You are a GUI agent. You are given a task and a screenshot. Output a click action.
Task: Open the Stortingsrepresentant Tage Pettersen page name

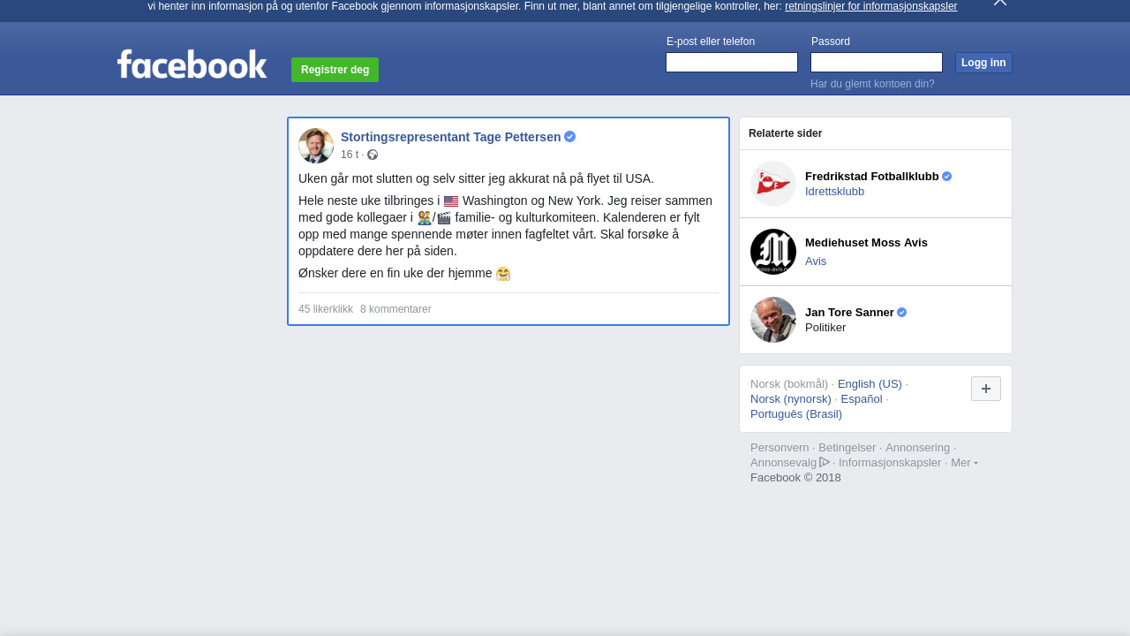click(x=450, y=137)
